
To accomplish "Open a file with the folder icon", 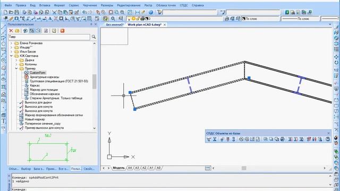I will [x=11, y=12].
